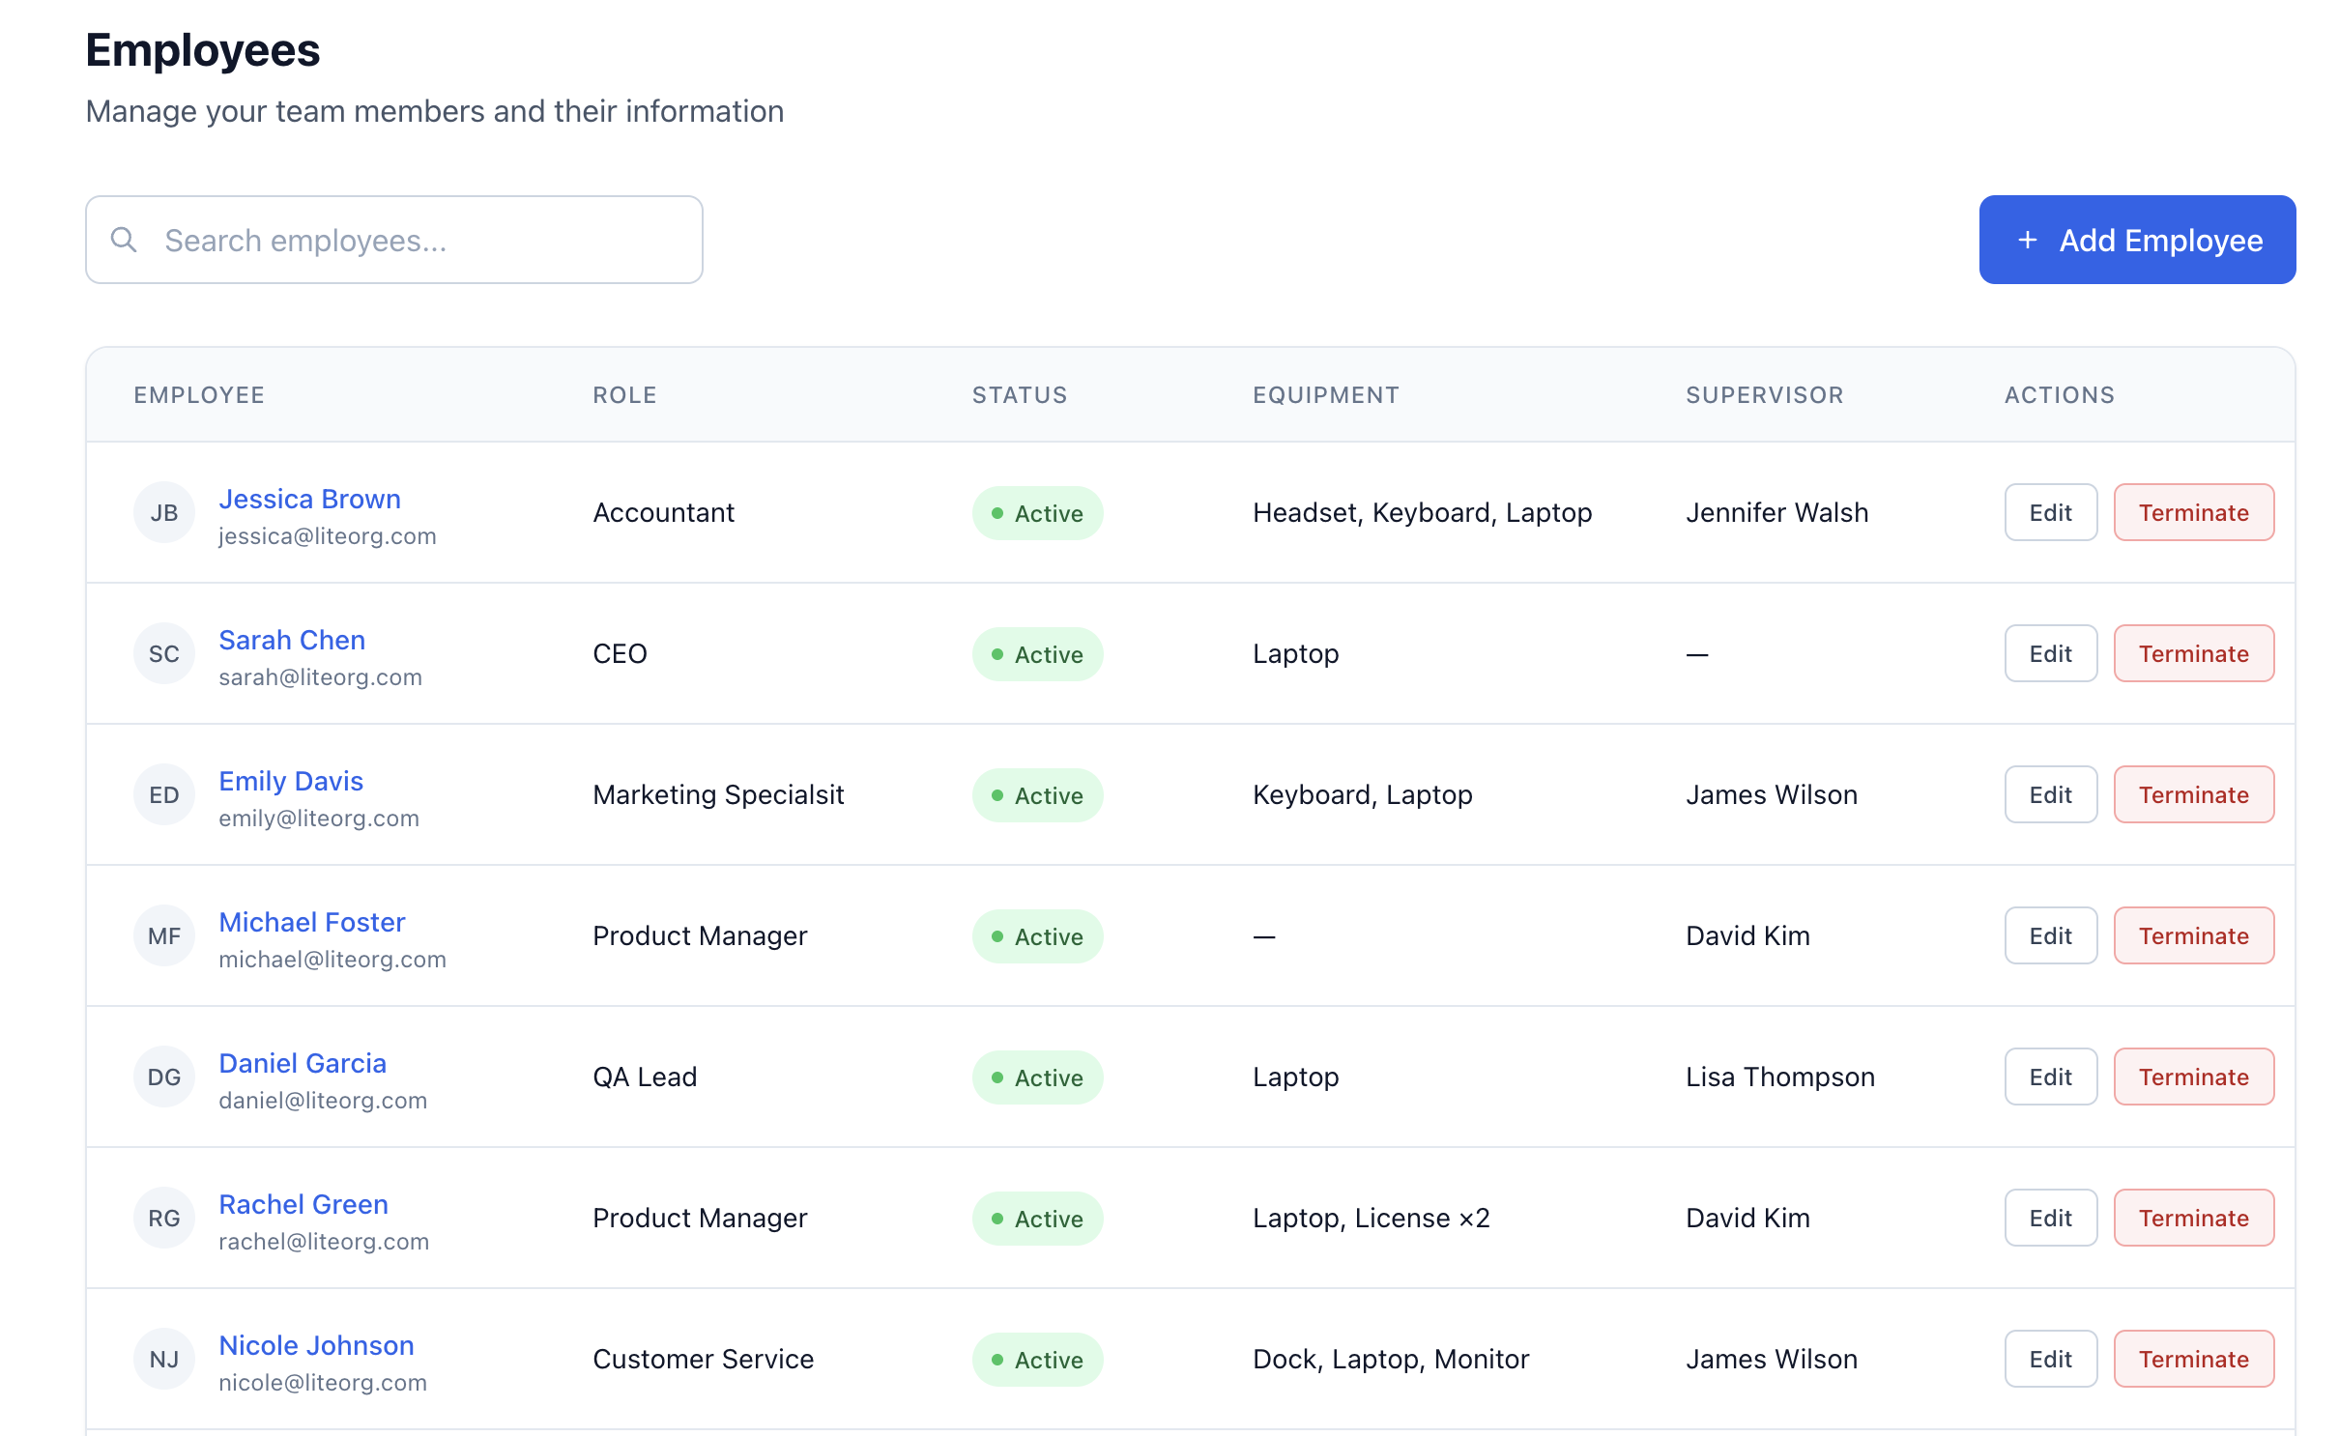Image resolution: width=2339 pixels, height=1436 pixels.
Task: Click Emily Davis's Active status badge
Action: point(1037,795)
